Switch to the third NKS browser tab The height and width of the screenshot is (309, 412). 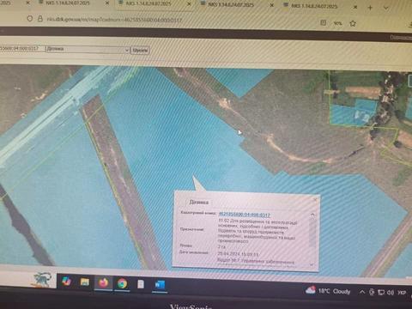click(x=231, y=5)
